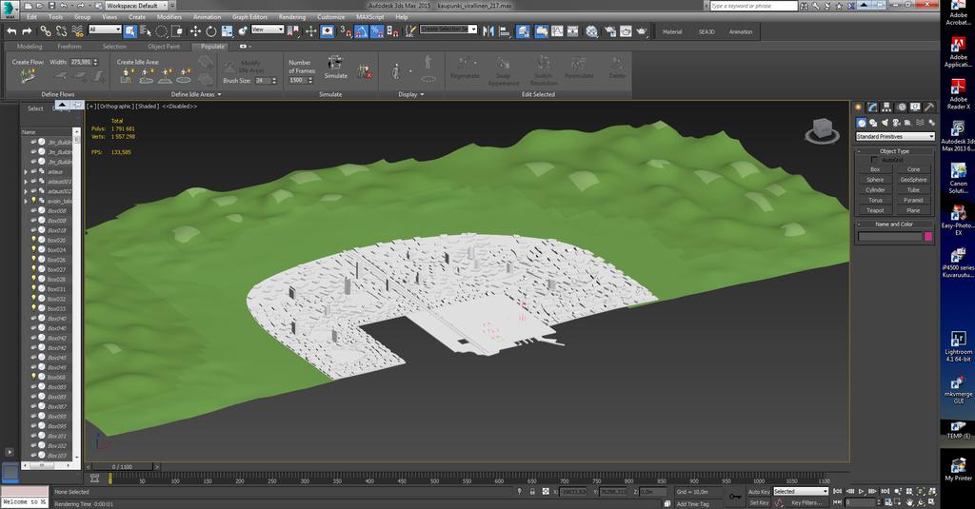
Task: Click the Pyramid primitive button
Action: [x=913, y=200]
